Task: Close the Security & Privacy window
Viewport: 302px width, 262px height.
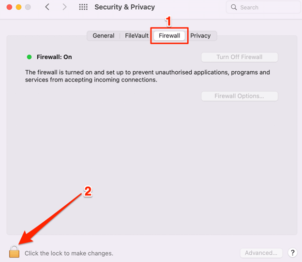Action: pos(9,7)
